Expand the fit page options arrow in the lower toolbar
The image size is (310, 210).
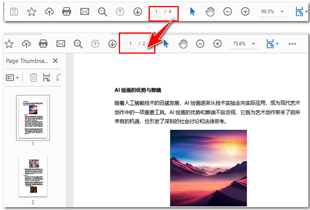[277, 44]
